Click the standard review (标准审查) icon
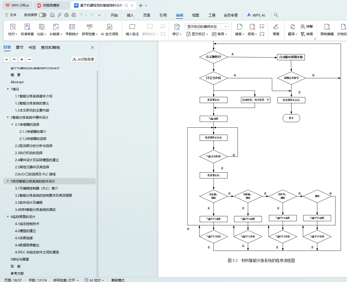Image resolution: width=347 pixels, height=282 pixels. coord(27,27)
